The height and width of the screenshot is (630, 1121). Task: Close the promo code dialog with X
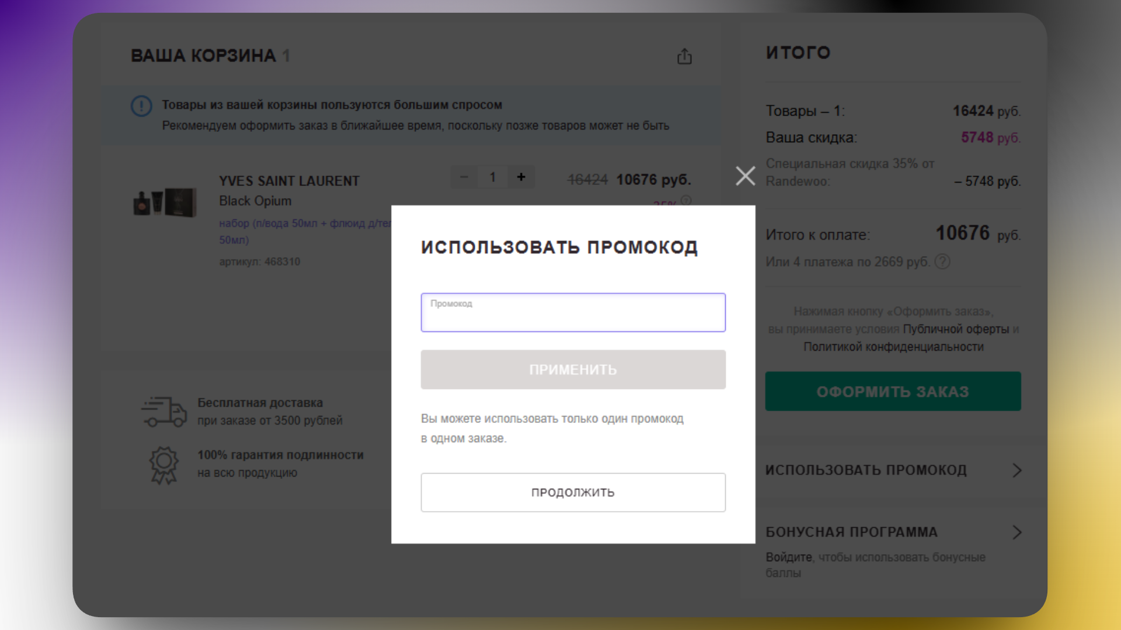745,176
